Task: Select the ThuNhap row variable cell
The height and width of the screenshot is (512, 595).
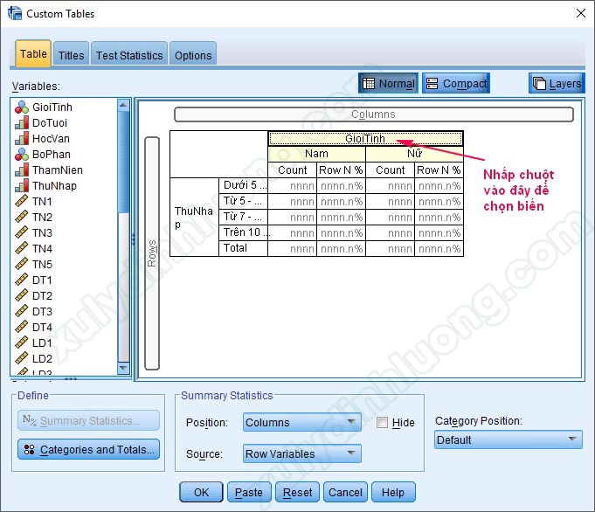Action: tap(194, 217)
